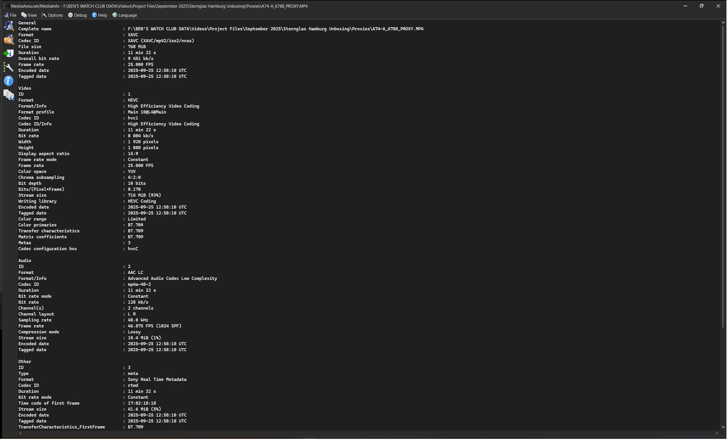Screen dimensions: 727x440
Task: Click the scroll up arrow
Action: [723, 22]
